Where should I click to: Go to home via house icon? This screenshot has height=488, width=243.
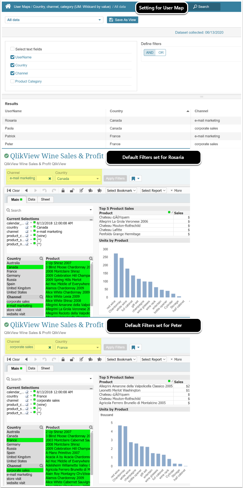[8, 6]
